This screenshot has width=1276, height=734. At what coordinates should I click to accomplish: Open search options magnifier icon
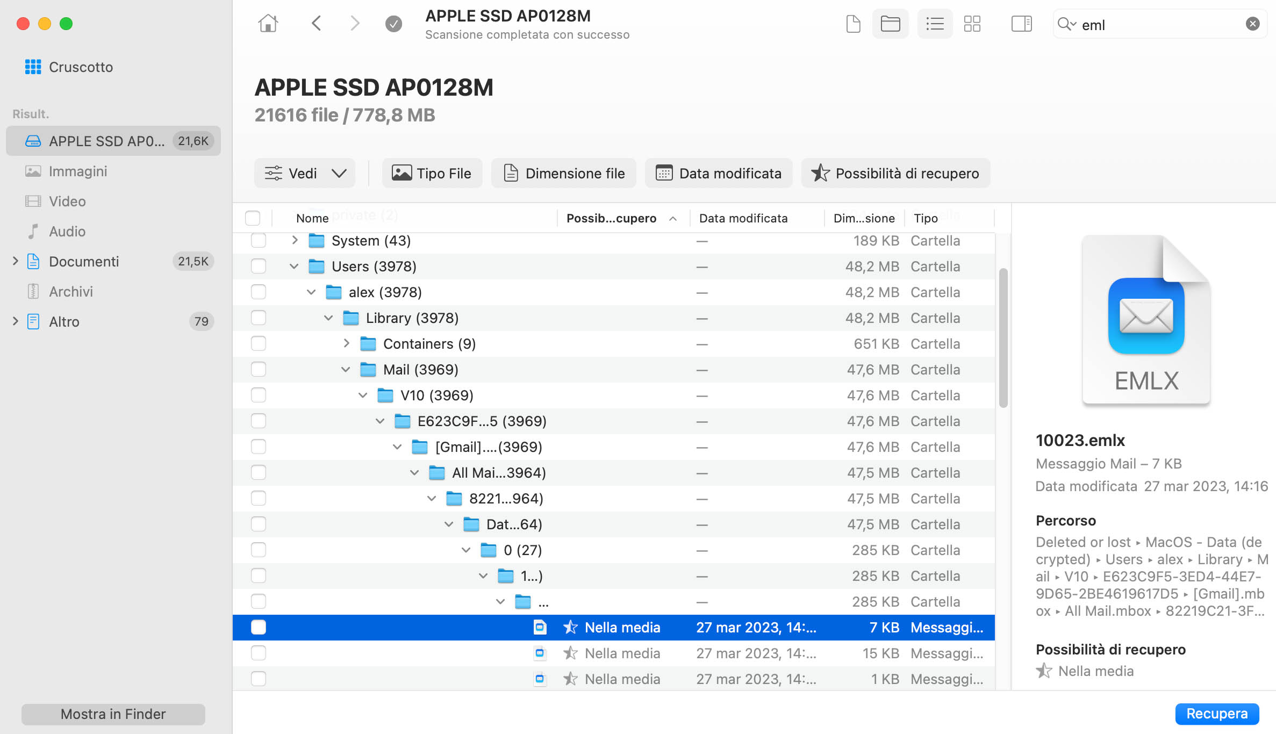click(x=1066, y=24)
